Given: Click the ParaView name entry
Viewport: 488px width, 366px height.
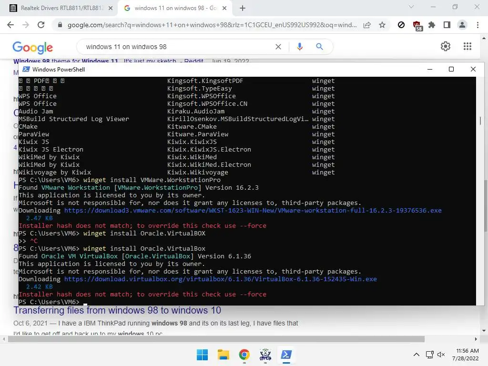Looking at the screenshot, I should (34, 134).
